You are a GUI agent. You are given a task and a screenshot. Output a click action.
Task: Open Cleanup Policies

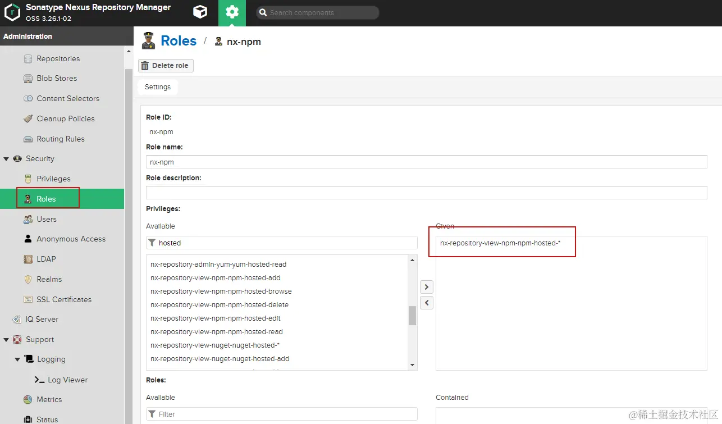pyautogui.click(x=66, y=118)
